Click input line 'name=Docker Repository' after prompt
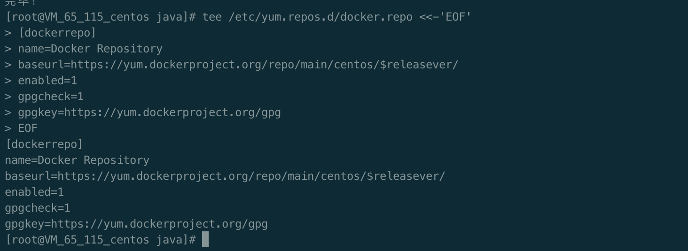Screen dimensions: 688x251 (90, 49)
